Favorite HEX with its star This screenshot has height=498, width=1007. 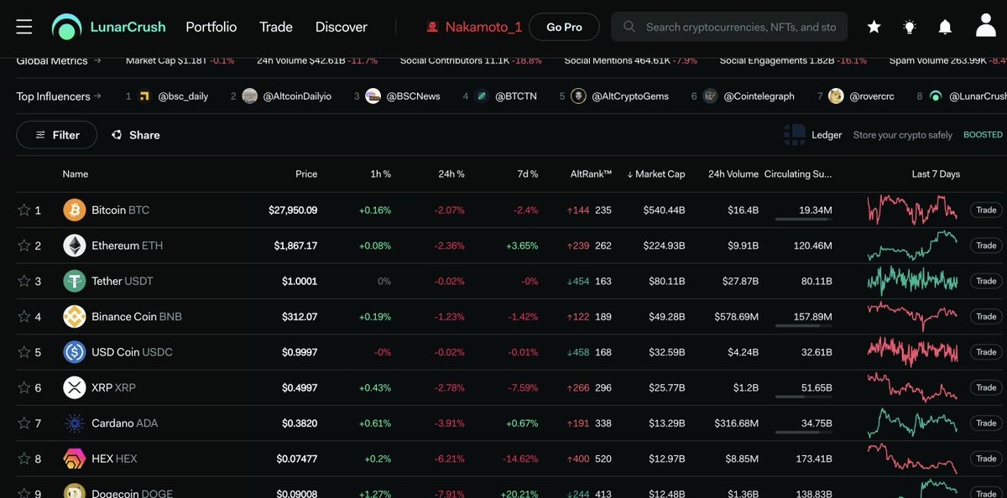tap(23, 459)
